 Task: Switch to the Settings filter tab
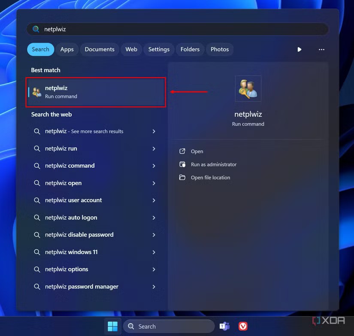[x=158, y=49]
